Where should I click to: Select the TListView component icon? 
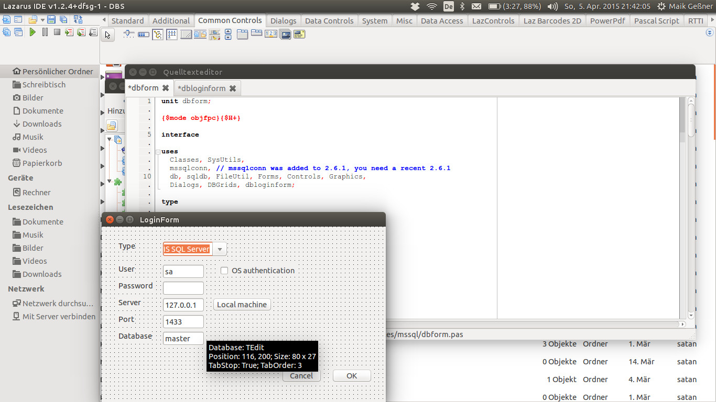171,35
